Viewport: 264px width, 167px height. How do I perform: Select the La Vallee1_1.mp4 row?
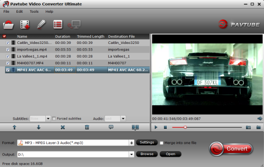[75, 56]
